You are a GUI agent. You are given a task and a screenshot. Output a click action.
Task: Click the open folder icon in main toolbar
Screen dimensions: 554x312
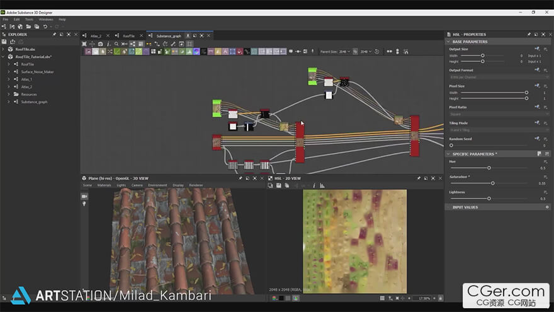click(28, 26)
